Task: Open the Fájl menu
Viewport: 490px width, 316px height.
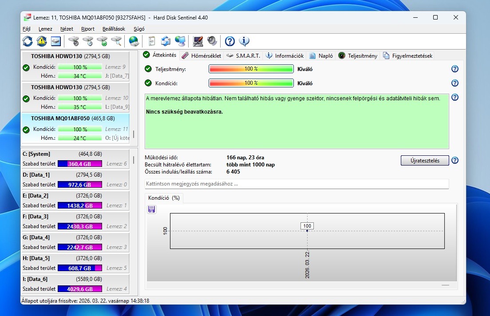Action: (27, 29)
